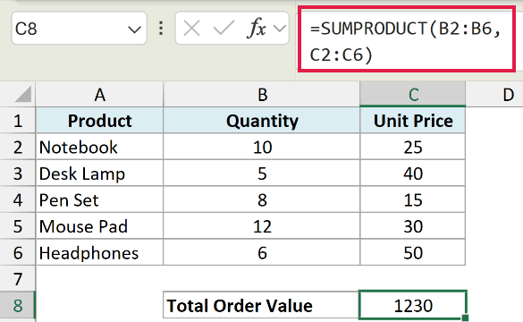Select row 5 header
This screenshot has width=523, height=322.
pyautogui.click(x=18, y=226)
